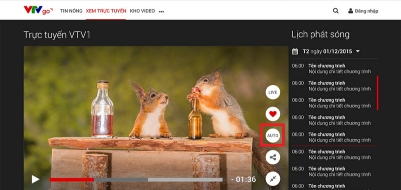This screenshot has width=401, height=190.
Task: Click date text 01/12/2015
Action: click(337, 51)
